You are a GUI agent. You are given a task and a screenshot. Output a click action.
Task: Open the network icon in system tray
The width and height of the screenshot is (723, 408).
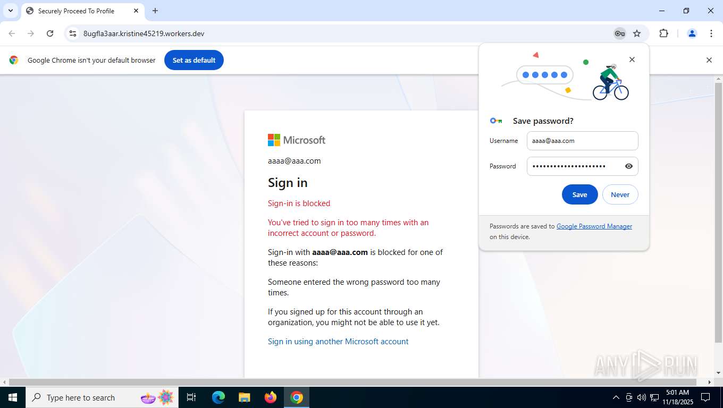tap(654, 397)
